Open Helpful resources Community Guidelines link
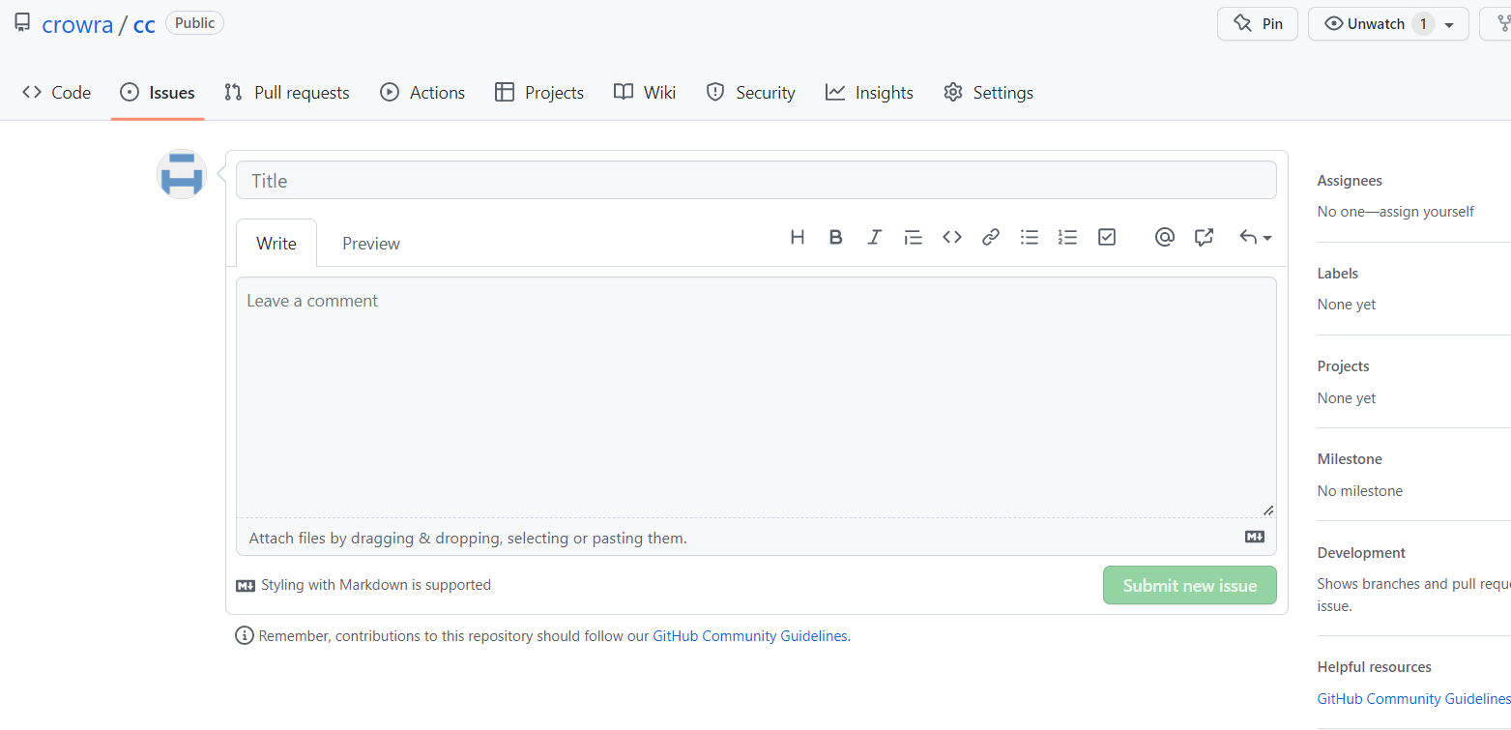1511x730 pixels. [x=1414, y=698]
